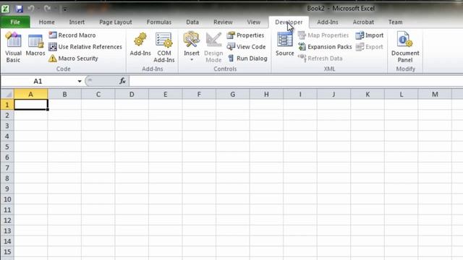Open the Acrobat tab
463x260 pixels.
[x=363, y=22]
